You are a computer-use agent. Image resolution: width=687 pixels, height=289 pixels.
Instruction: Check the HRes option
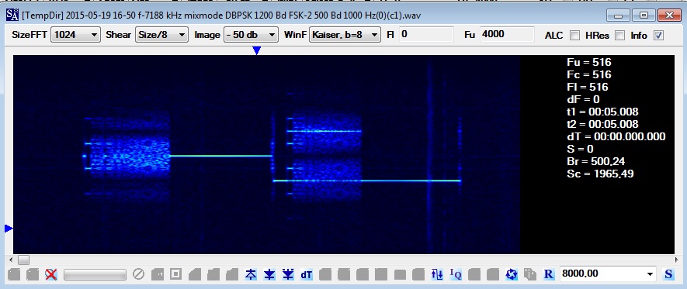click(619, 36)
